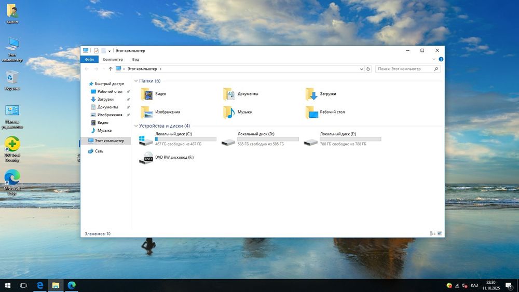Open the Компьютер ribbon tab
Image resolution: width=519 pixels, height=292 pixels.
click(113, 60)
